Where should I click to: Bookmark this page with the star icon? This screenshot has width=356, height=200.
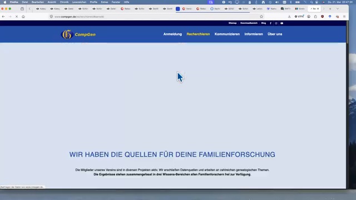click(261, 17)
